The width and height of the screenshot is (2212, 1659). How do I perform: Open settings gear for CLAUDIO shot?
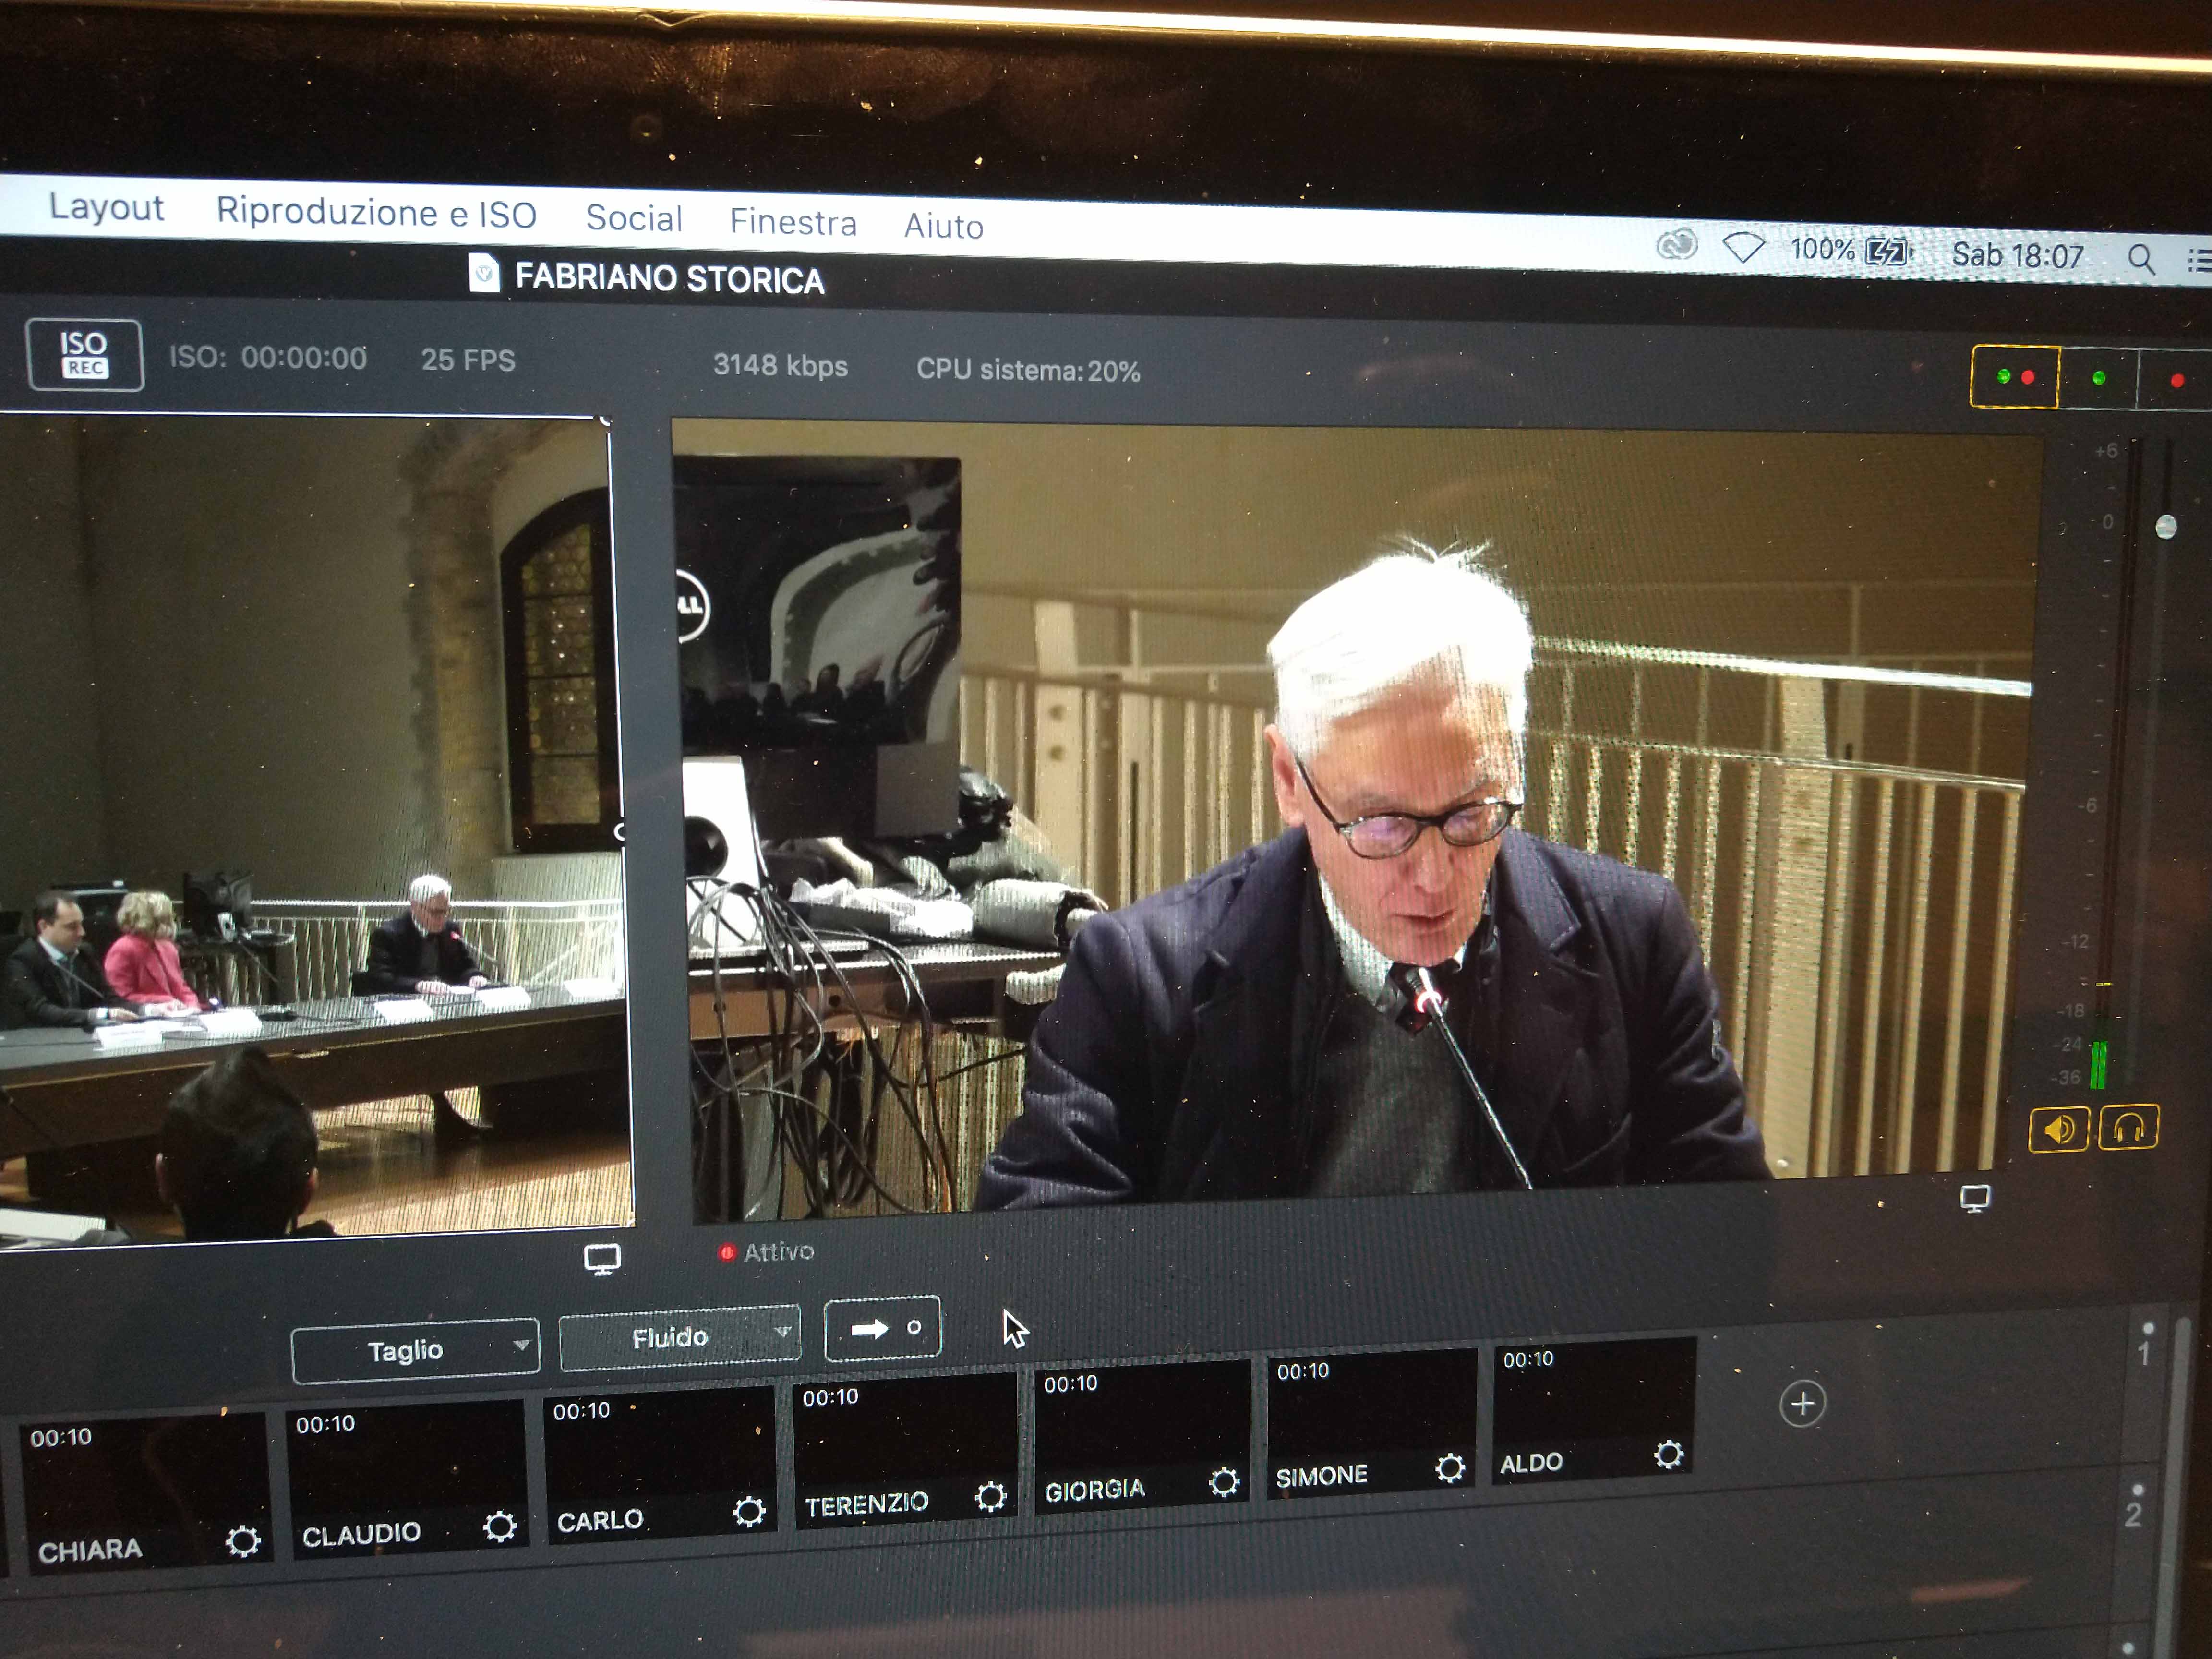click(500, 1526)
